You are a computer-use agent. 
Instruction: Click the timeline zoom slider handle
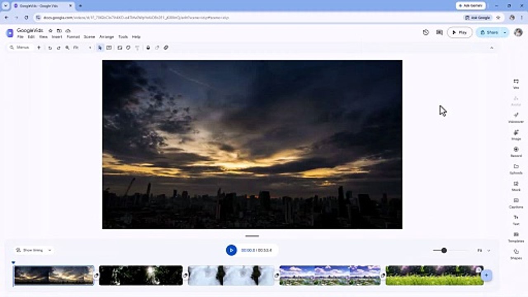click(x=444, y=250)
